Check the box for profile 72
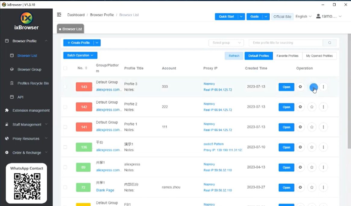 point(65,187)
